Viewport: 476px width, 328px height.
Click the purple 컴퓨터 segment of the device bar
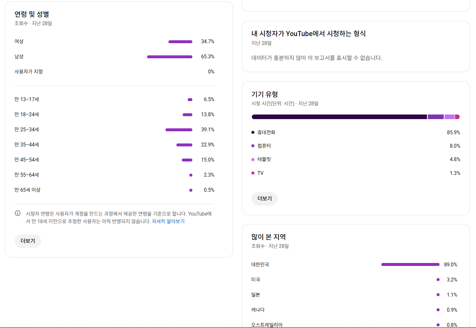pyautogui.click(x=435, y=117)
